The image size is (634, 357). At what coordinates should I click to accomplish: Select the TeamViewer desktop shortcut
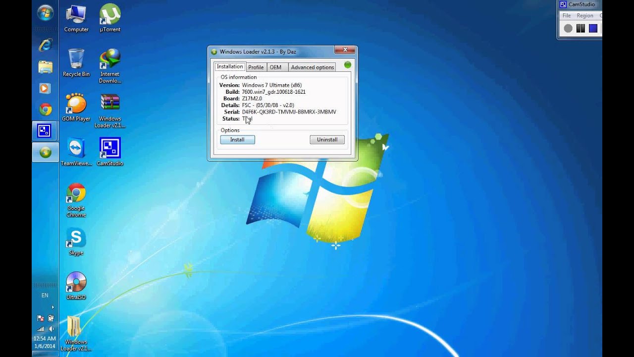[x=76, y=152]
